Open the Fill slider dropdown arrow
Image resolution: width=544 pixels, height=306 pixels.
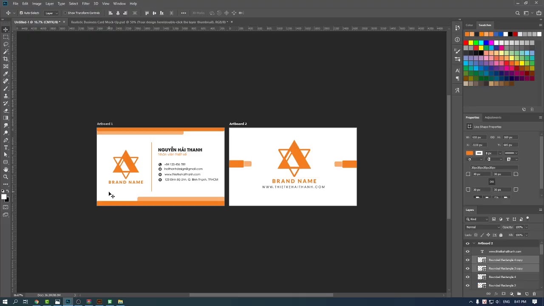[526, 235]
